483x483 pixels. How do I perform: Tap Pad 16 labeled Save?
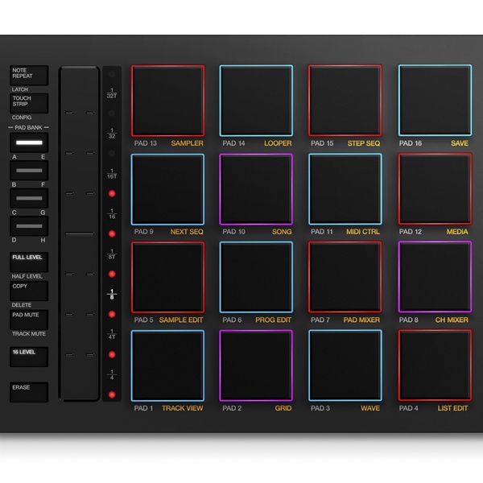point(435,101)
